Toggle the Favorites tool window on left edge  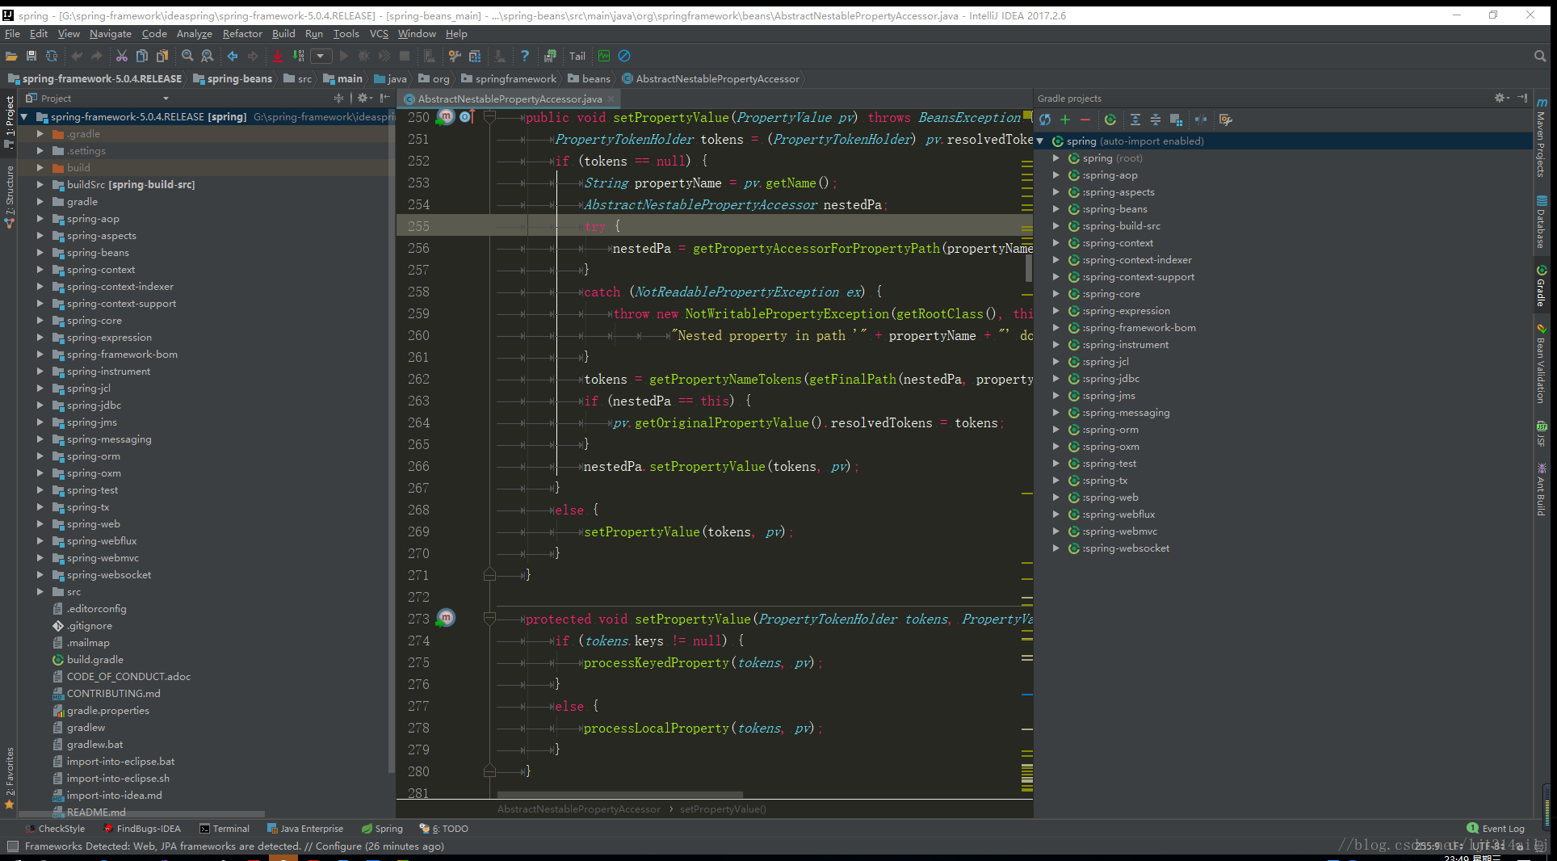point(9,779)
